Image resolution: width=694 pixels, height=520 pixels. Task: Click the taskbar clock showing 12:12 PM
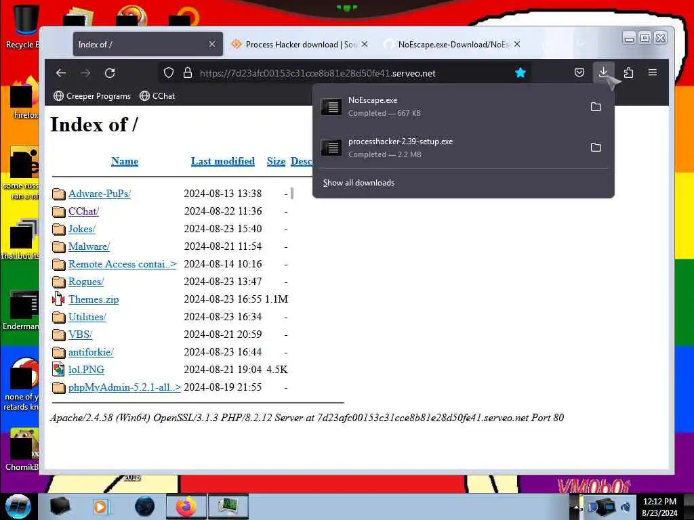pyautogui.click(x=659, y=506)
